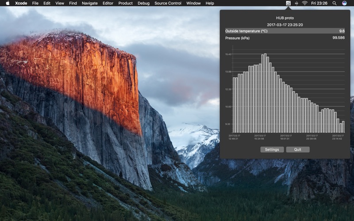Open the Debug menu
Screen dimensions: 354x221
pos(143,3)
